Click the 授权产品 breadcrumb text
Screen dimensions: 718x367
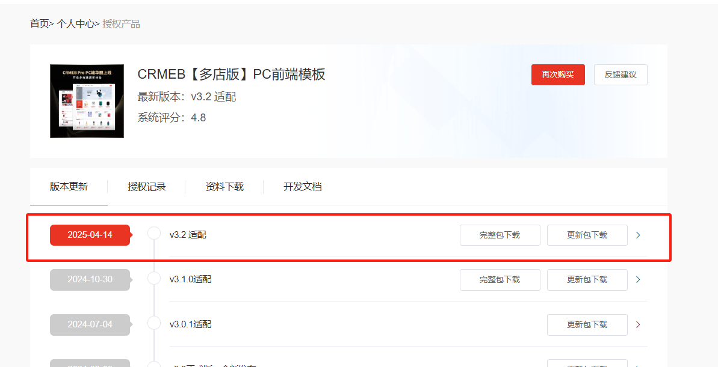122,24
